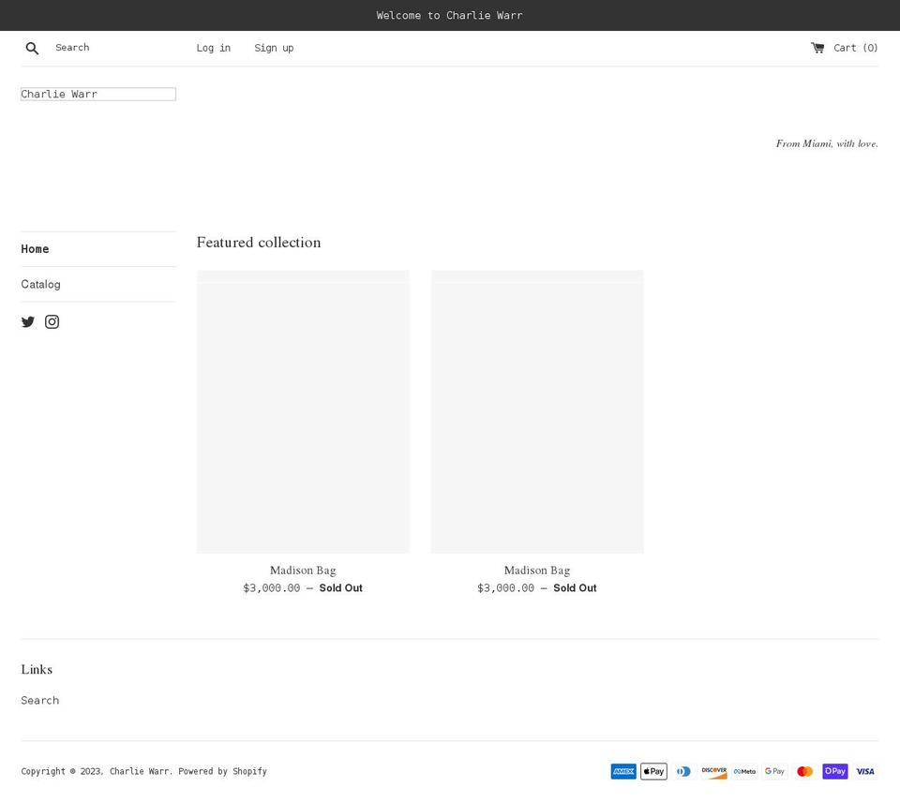Click the Mastercard payment icon
900x801 pixels.
(x=804, y=771)
